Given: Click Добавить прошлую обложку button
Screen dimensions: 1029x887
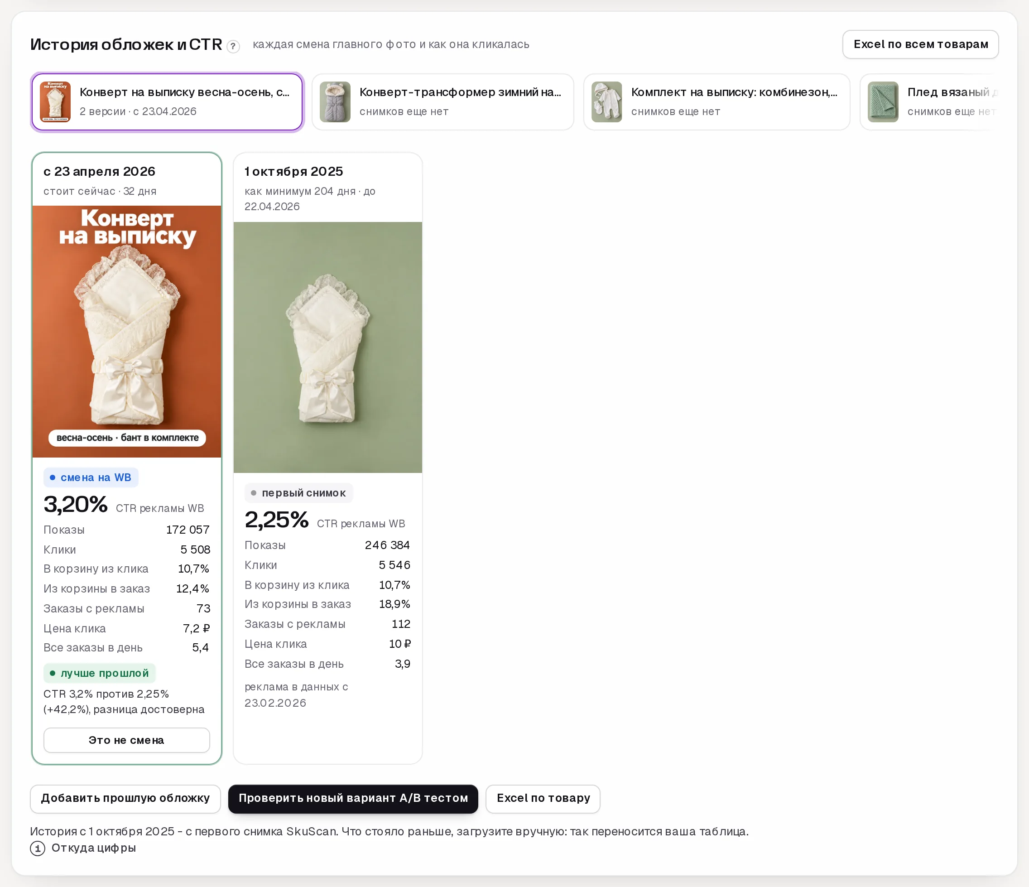Looking at the screenshot, I should 125,799.
